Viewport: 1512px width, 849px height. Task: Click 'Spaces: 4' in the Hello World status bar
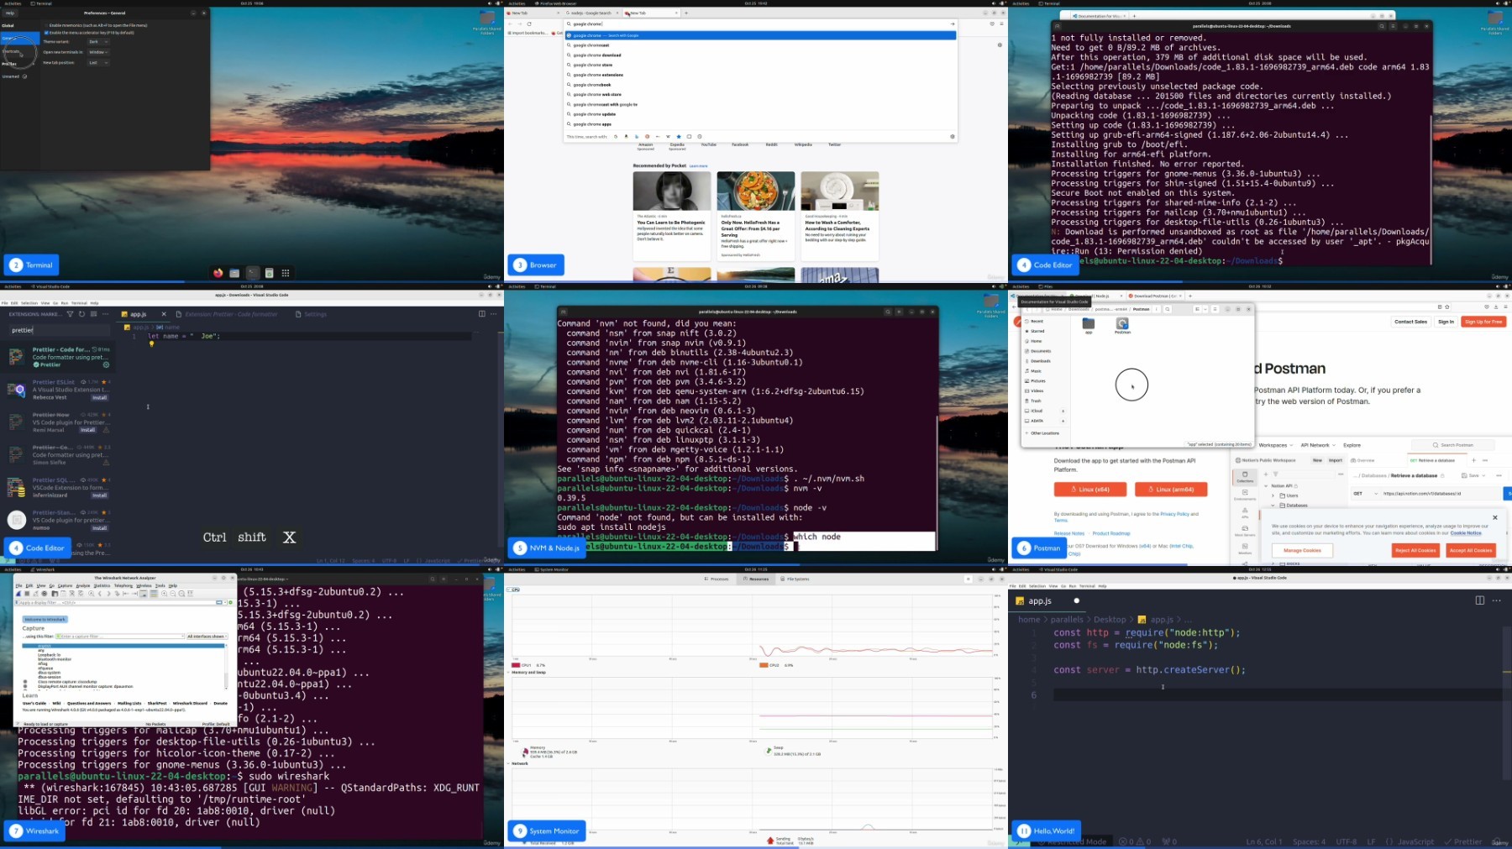1309,841
